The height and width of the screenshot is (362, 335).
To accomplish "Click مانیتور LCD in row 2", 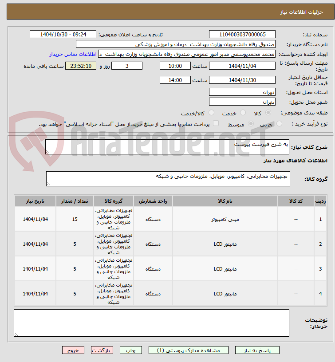I will coord(225,244).
